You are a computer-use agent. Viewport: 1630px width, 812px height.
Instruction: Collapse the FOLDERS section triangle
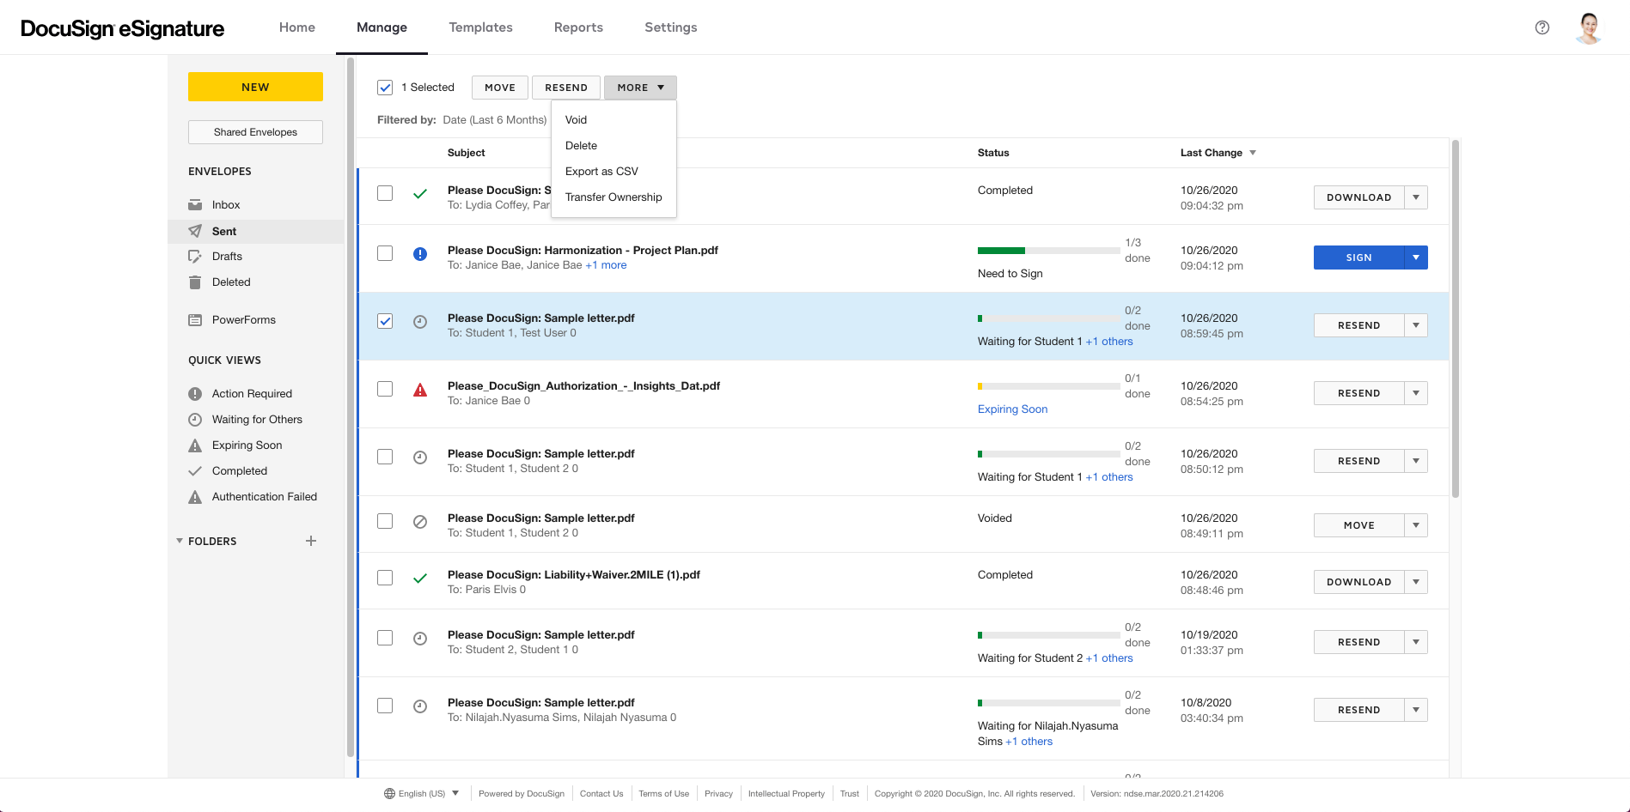pos(180,541)
